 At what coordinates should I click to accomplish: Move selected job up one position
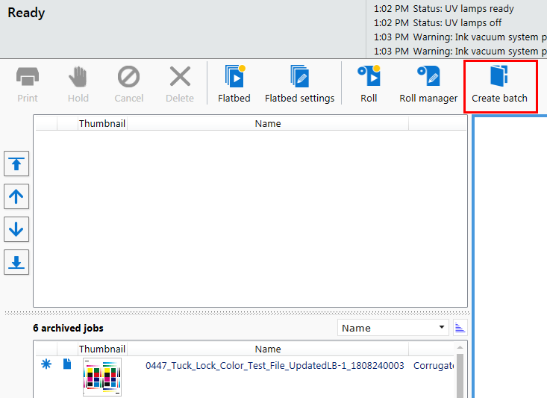click(x=16, y=197)
